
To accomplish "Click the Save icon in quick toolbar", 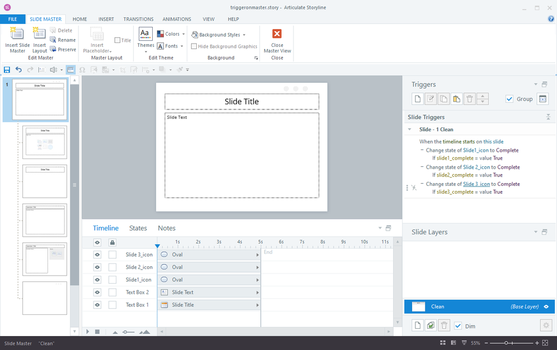I will point(7,70).
